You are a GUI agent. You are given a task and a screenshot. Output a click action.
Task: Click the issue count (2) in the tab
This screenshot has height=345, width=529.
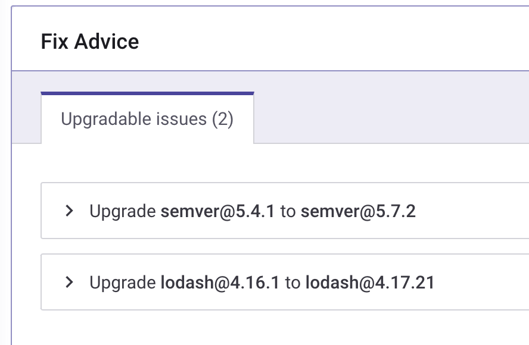222,119
